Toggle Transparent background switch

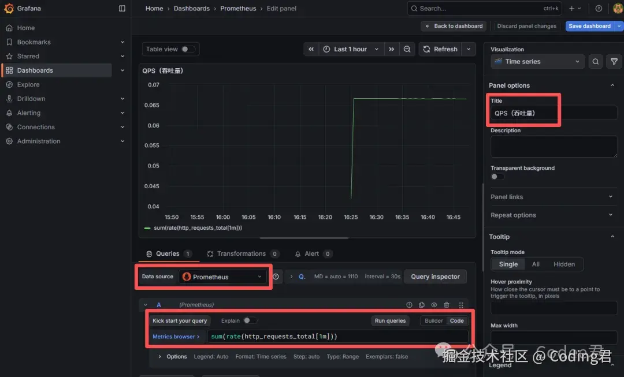(x=497, y=177)
